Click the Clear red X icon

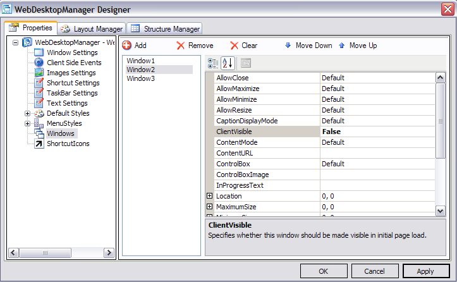[235, 46]
